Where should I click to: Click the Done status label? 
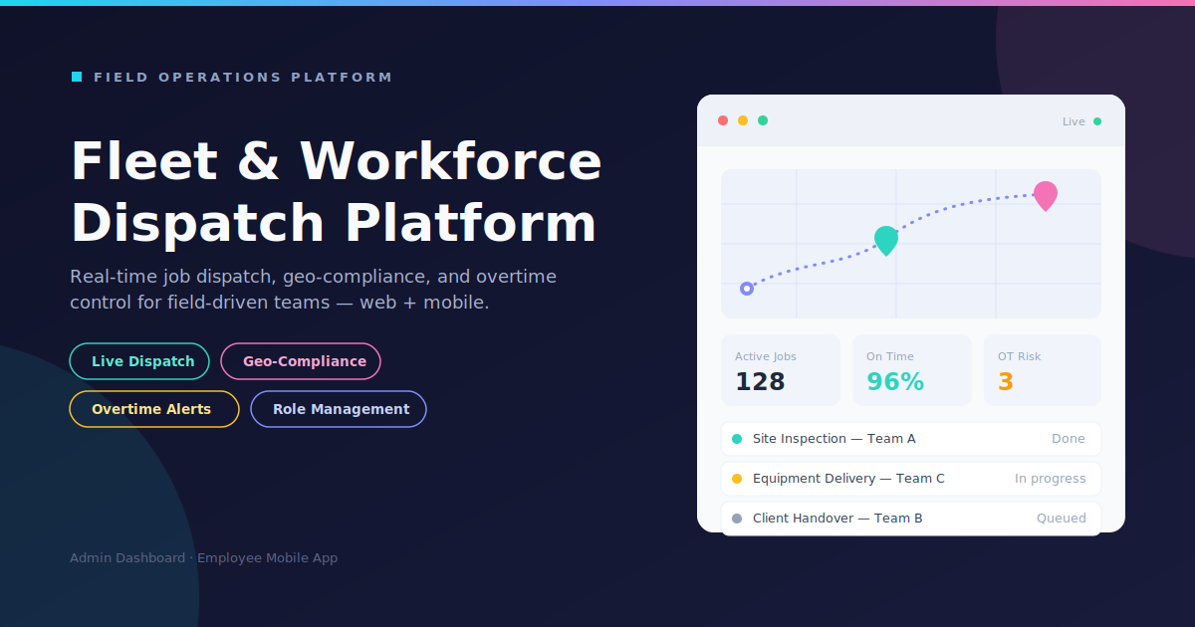(x=1069, y=439)
